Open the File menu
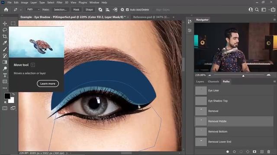 point(10,3)
